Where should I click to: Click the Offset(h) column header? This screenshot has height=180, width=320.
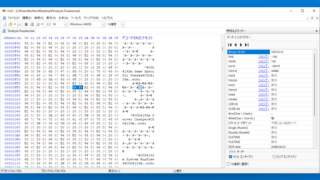pos(13,38)
